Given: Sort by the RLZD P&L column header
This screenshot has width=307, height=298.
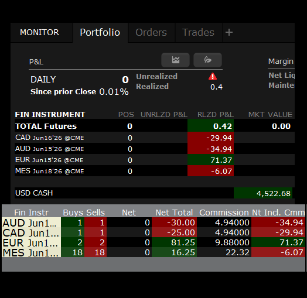Looking at the screenshot, I should click(x=216, y=115).
